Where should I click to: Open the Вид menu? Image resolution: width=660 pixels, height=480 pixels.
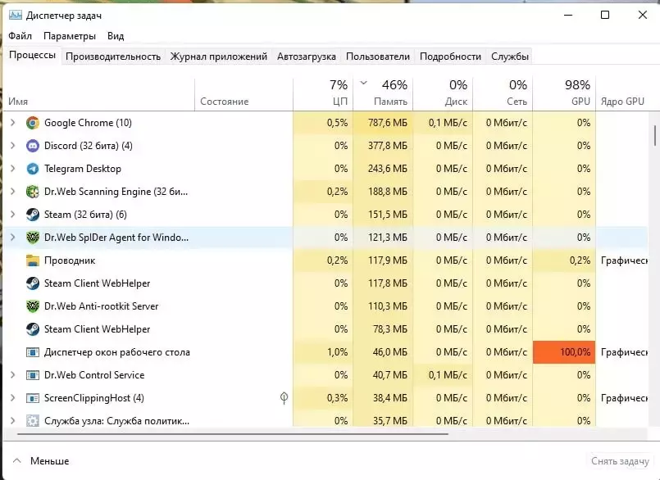point(116,36)
